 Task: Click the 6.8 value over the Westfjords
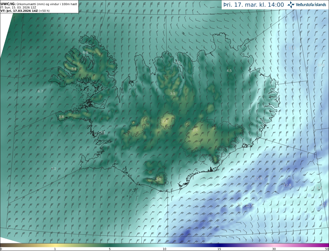[85, 52]
